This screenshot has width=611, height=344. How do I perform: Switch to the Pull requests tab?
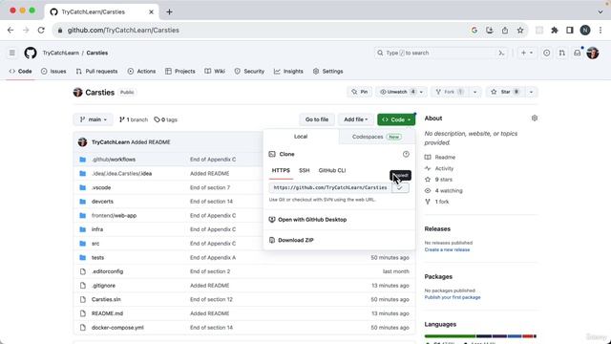[x=96, y=72]
